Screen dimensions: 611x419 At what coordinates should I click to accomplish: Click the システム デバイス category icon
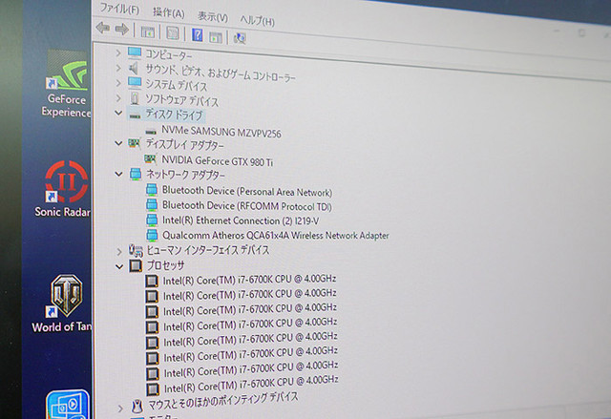[135, 83]
